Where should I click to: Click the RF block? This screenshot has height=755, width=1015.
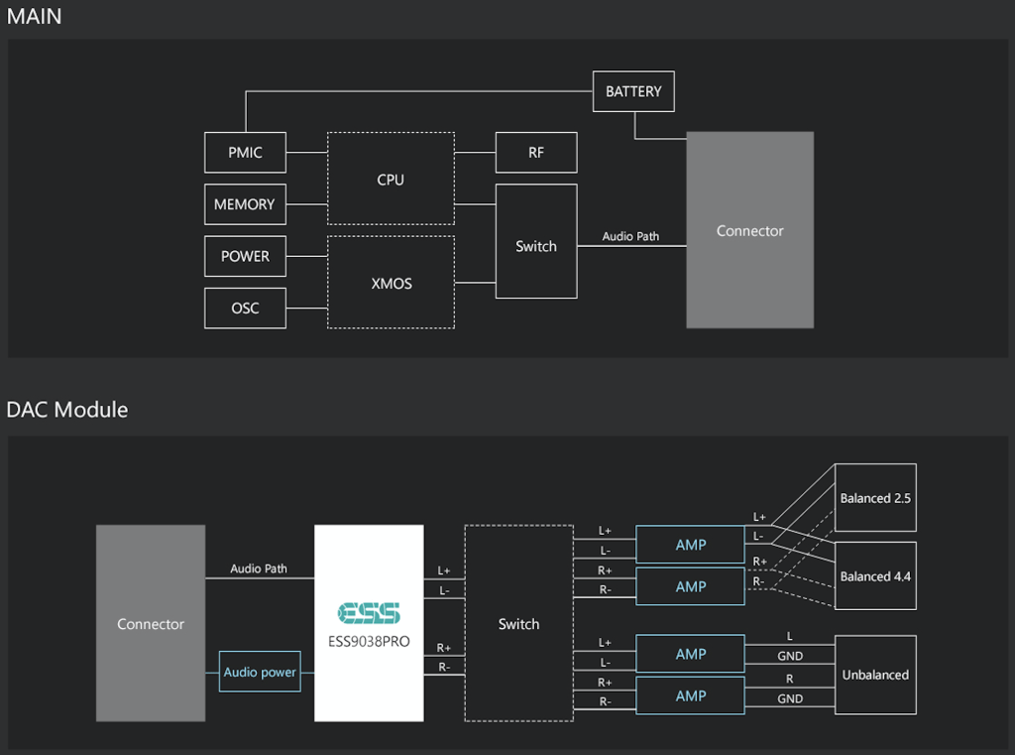tap(536, 153)
